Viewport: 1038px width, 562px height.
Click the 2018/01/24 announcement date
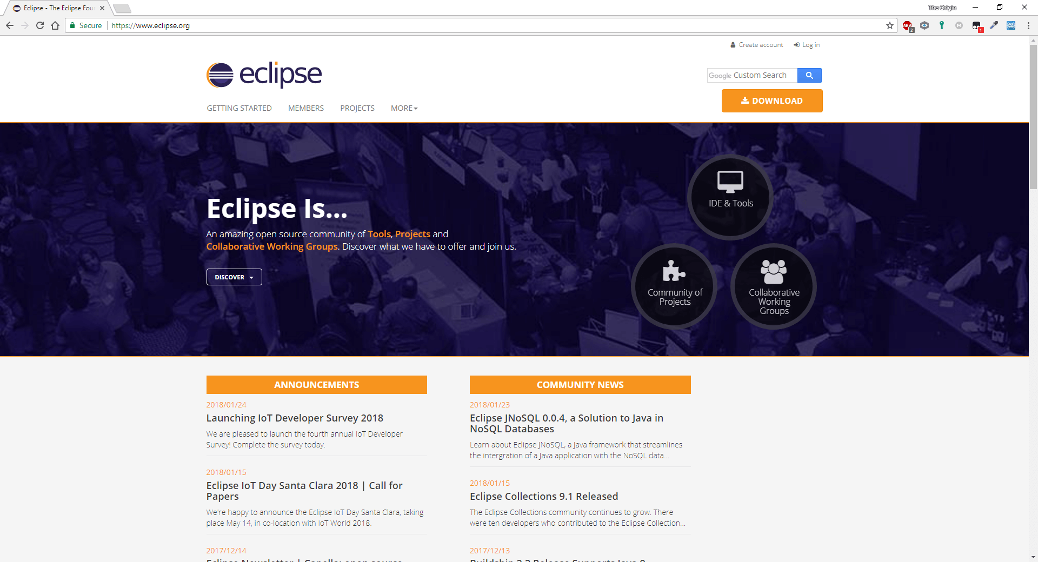226,405
